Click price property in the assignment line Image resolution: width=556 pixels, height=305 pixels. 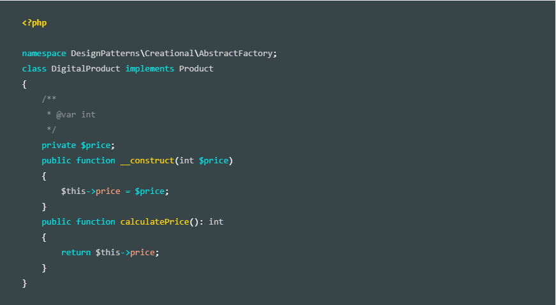tap(108, 191)
